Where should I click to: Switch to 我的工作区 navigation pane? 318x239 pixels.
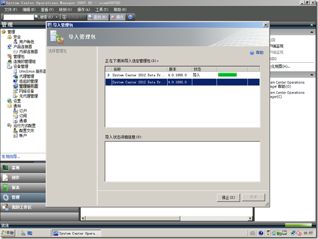click(23, 207)
